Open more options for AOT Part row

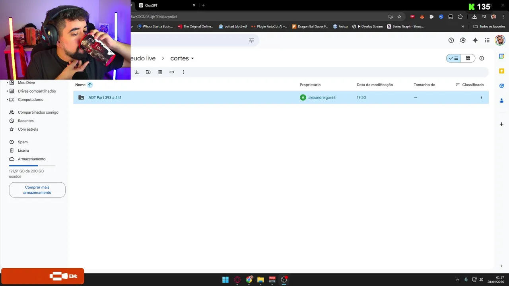pyautogui.click(x=482, y=97)
